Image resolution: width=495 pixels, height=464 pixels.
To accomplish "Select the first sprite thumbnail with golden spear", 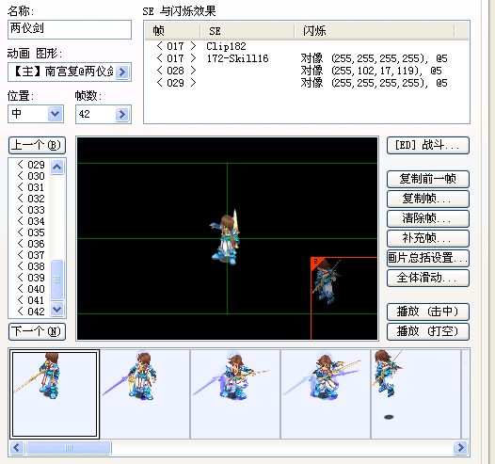I will click(x=55, y=394).
